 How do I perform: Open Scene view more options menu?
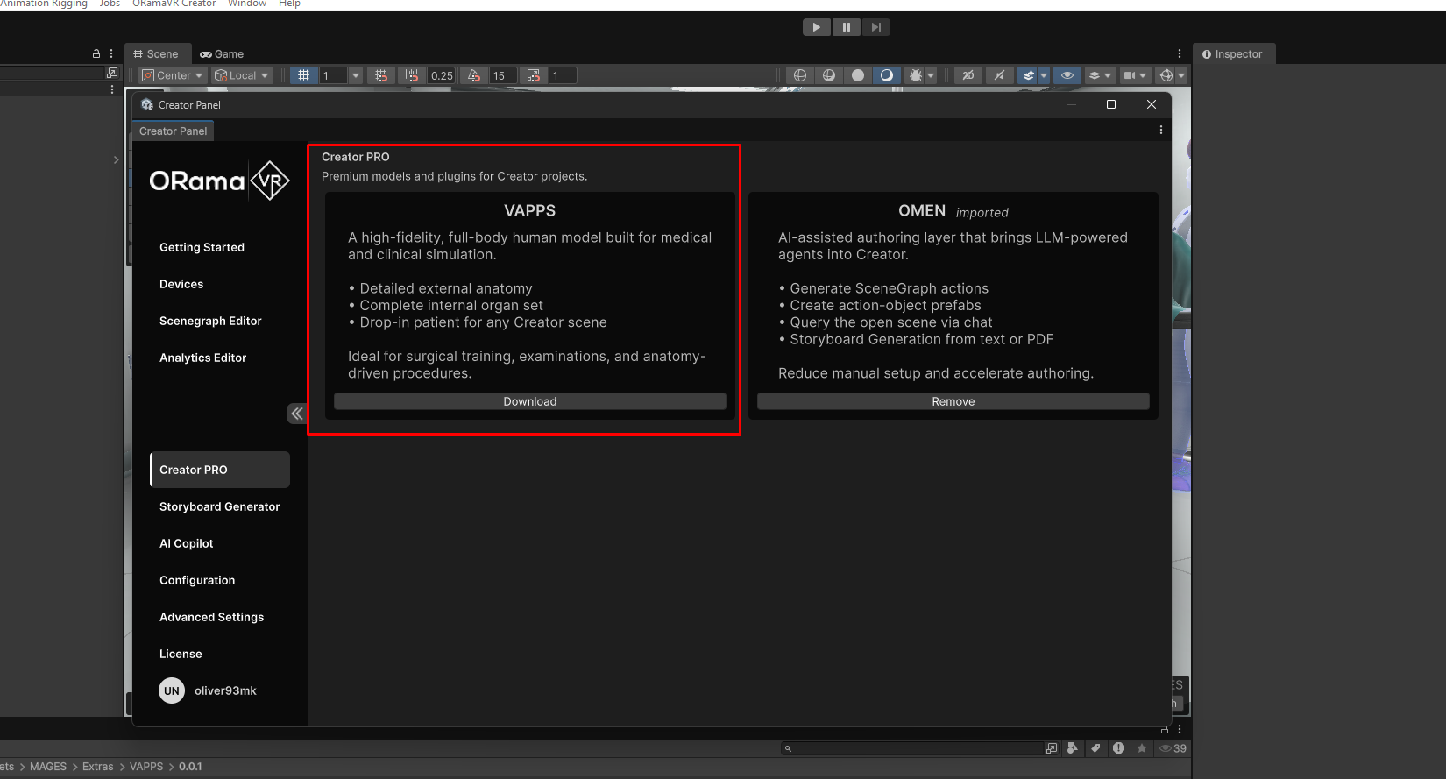point(1180,54)
